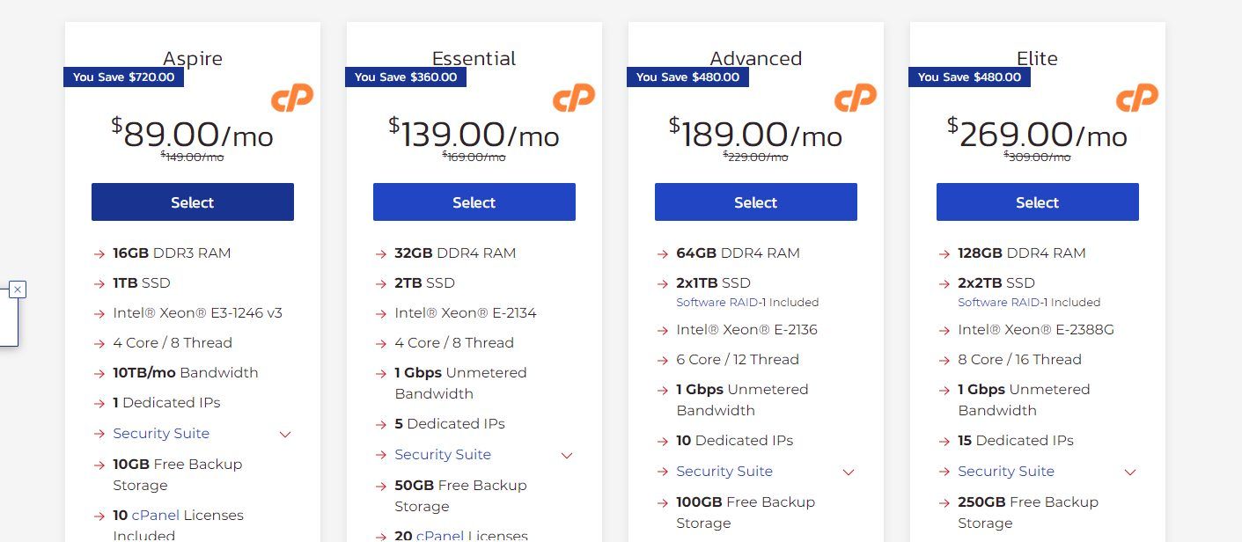Select the Elite plan at $269.00/mo
1242x542 pixels.
tap(1038, 202)
